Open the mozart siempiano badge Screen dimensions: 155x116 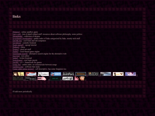pos(30,78)
